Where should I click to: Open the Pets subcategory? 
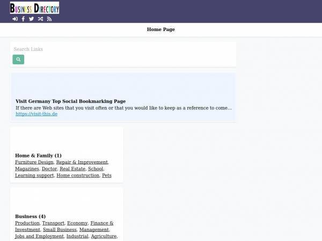coord(107,176)
